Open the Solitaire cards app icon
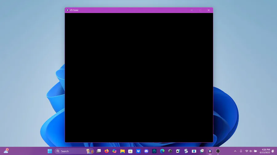 178,151
